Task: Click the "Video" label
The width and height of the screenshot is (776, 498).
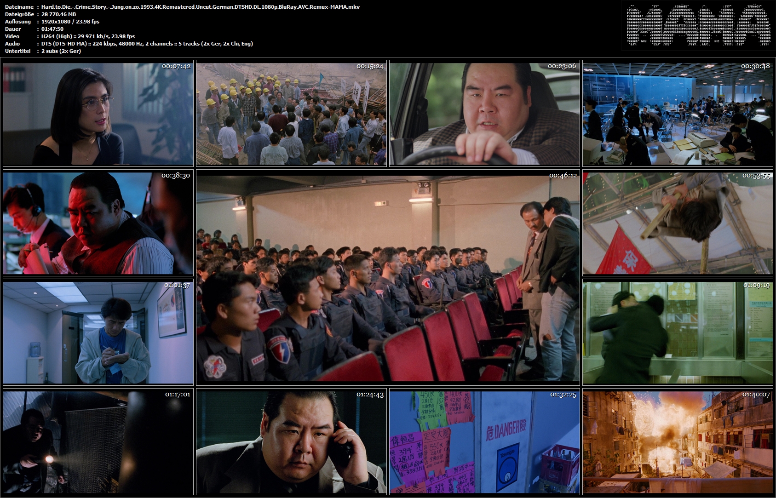Action: pos(12,36)
